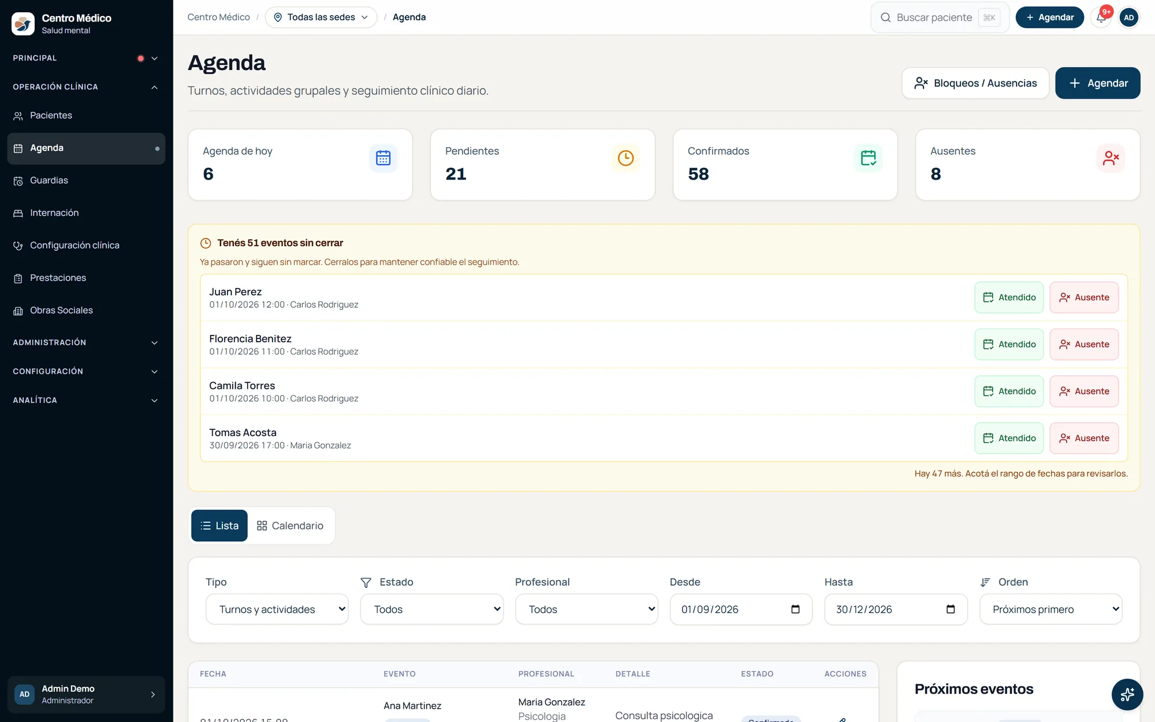Image resolution: width=1155 pixels, height=722 pixels.
Task: Click the clock icon on Pendientes card
Action: [625, 158]
